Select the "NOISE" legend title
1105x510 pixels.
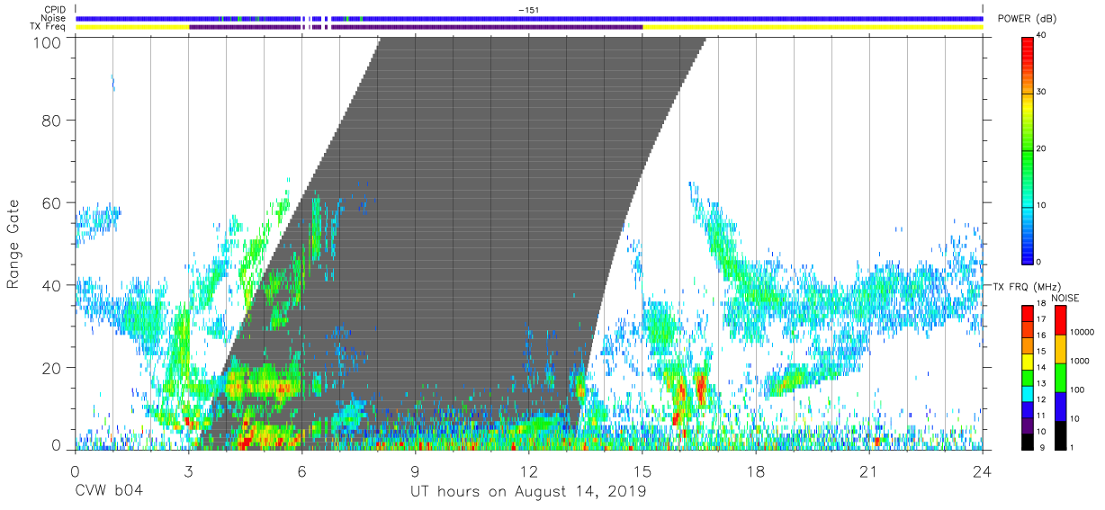1064,298
